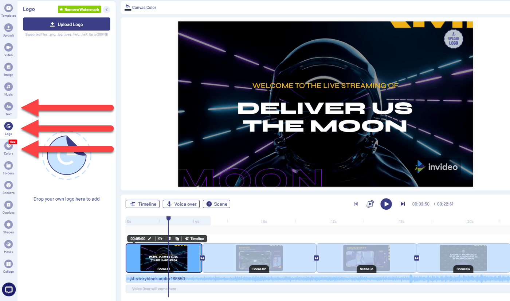Open the Masks panel
This screenshot has height=301, width=510.
coord(8,246)
